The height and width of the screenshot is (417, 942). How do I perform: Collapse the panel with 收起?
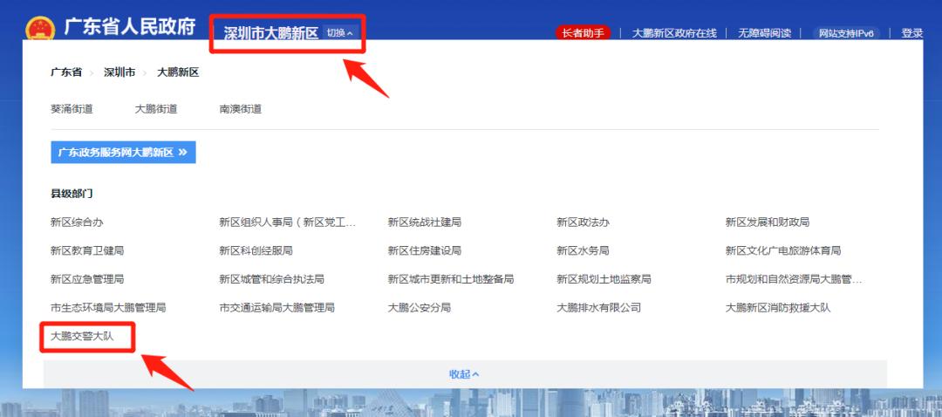tap(464, 373)
